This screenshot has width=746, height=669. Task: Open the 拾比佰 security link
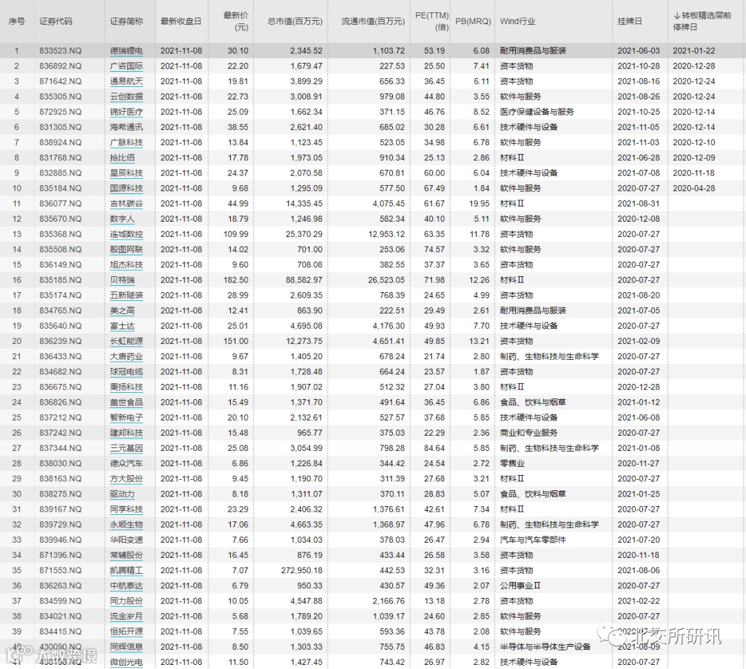122,157
